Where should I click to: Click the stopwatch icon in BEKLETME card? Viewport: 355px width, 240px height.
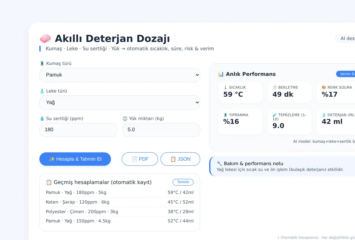click(275, 87)
